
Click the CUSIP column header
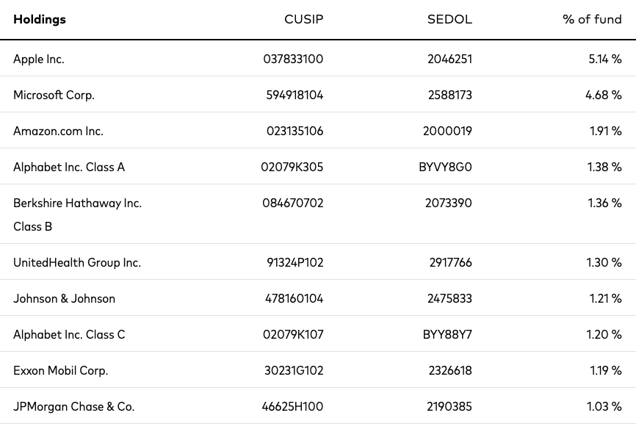coord(303,20)
